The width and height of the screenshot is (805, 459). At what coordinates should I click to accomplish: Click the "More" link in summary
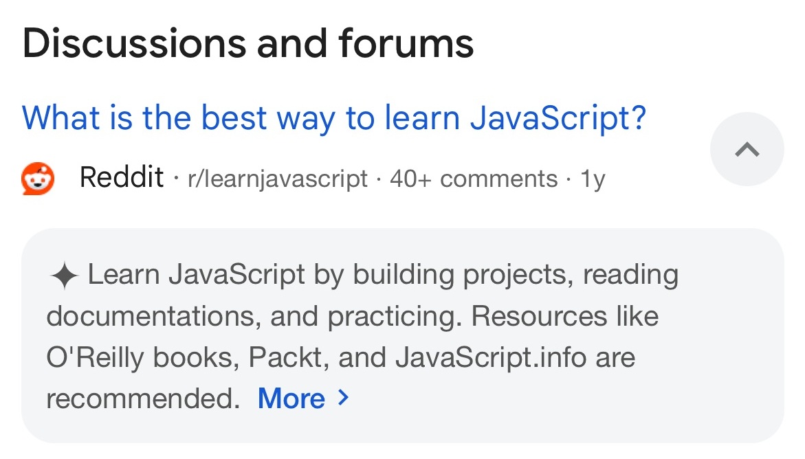(291, 399)
